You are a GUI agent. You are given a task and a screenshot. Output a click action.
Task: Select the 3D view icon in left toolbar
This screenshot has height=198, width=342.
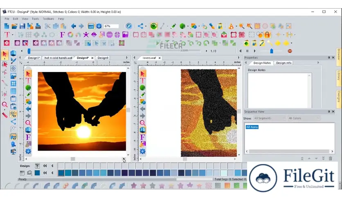[13, 53]
